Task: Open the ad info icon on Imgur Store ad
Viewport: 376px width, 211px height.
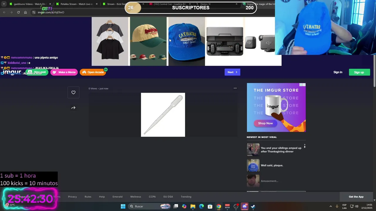Action: pos(301,85)
